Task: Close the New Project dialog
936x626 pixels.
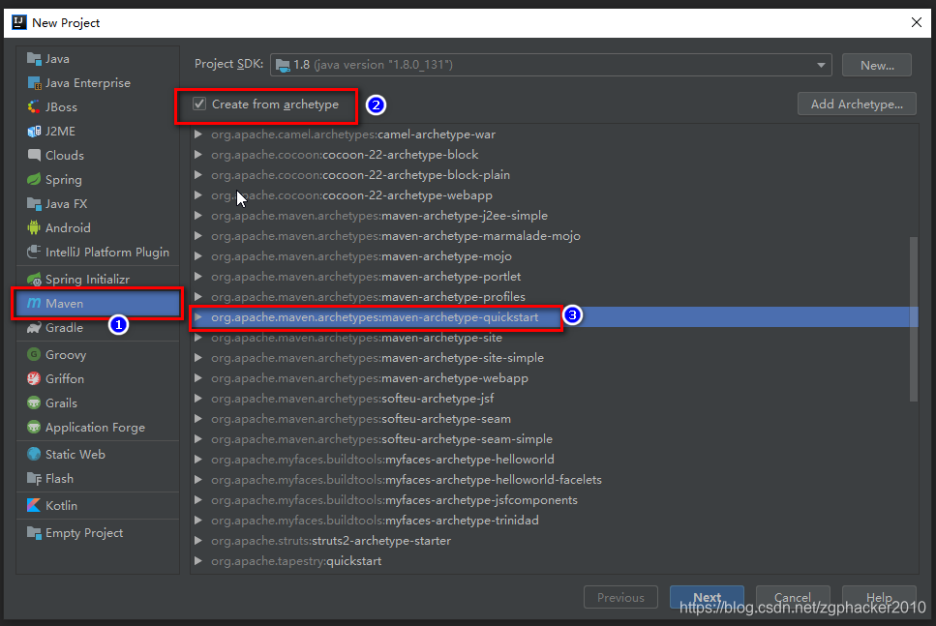Action: (x=917, y=22)
